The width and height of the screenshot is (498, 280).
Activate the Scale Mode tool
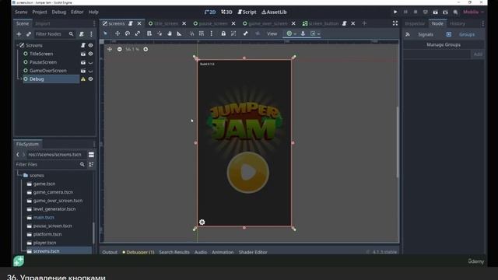[138, 33]
